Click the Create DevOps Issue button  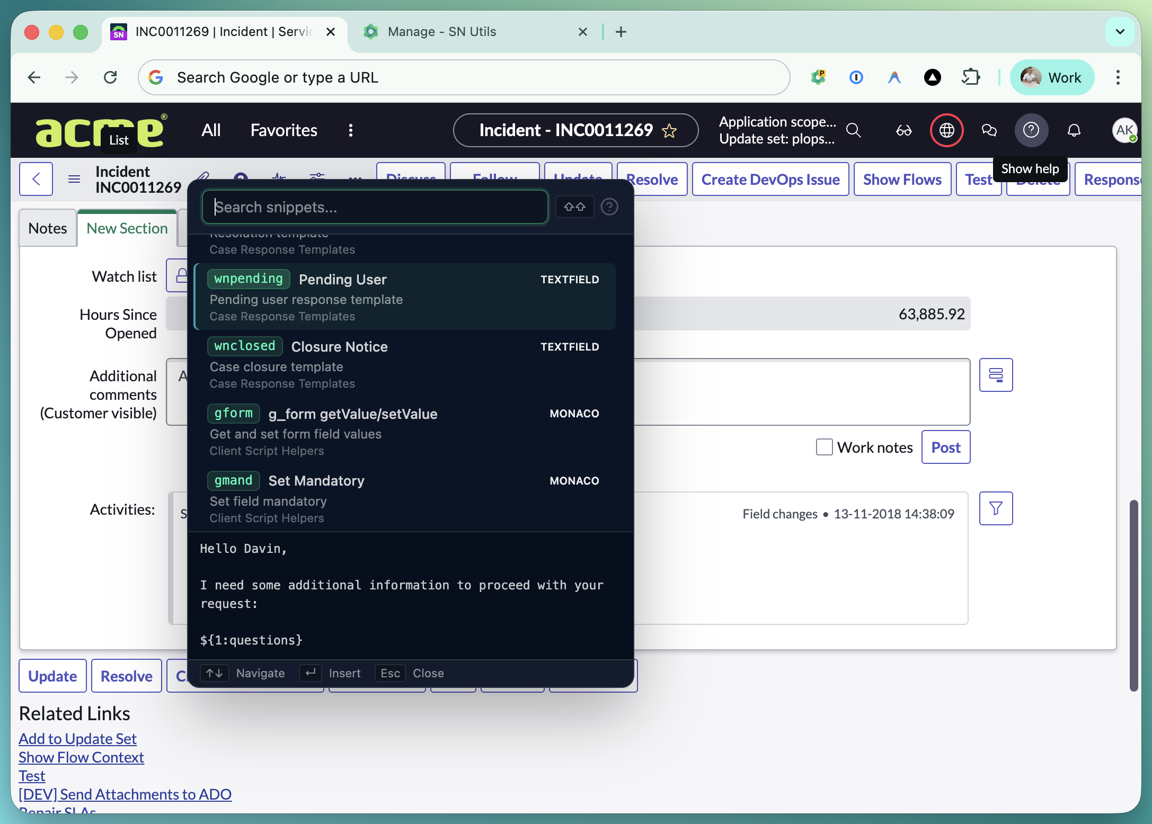tap(770, 179)
